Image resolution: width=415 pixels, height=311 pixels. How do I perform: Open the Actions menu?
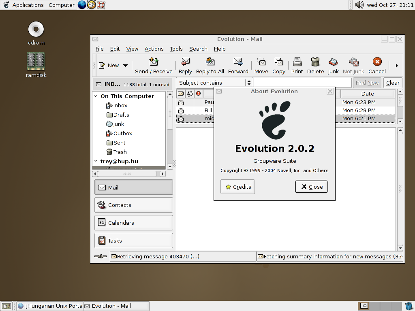[x=154, y=49]
